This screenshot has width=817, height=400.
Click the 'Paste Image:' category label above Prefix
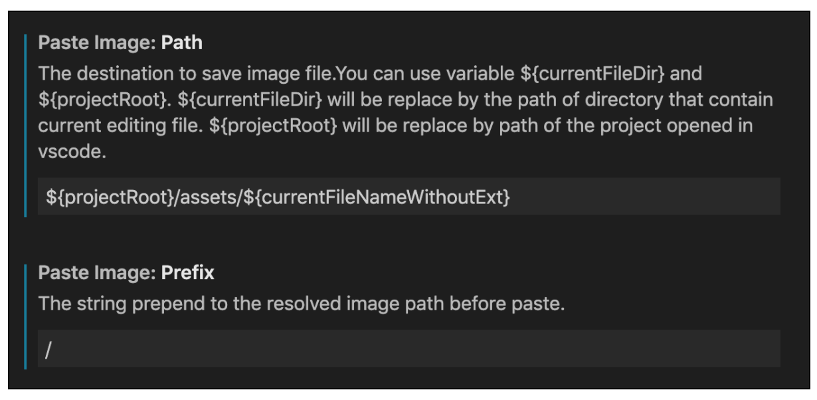99,272
